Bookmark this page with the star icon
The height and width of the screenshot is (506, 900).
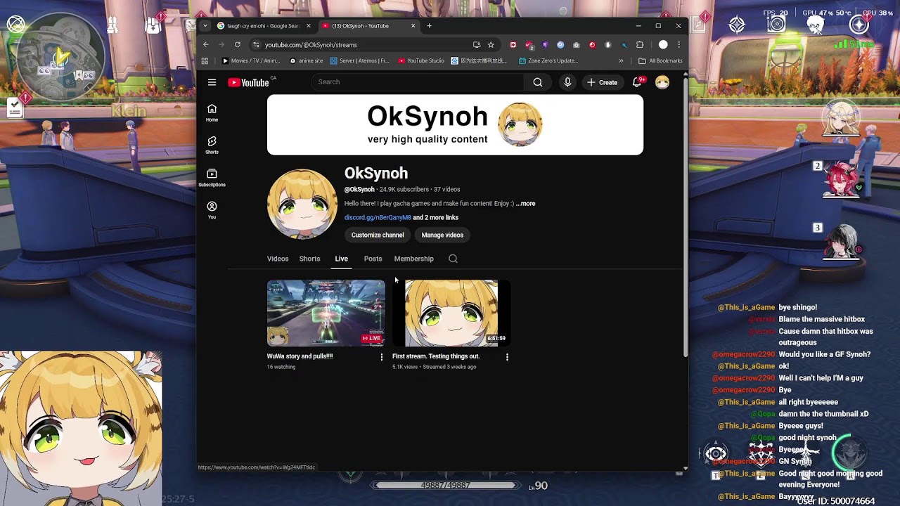pos(491,44)
